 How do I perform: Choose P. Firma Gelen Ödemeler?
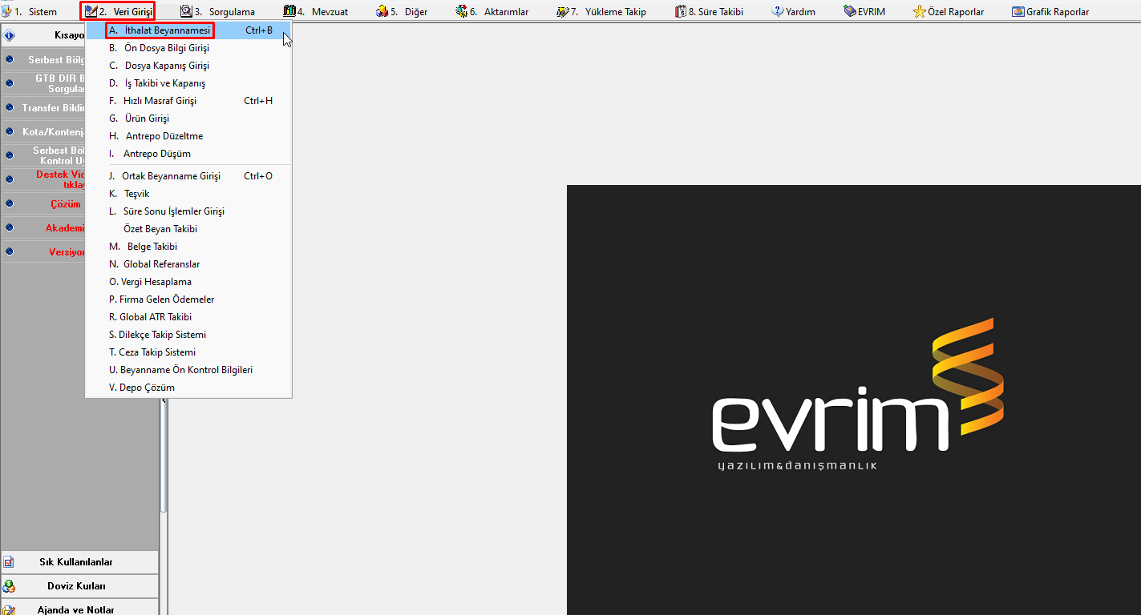tap(188, 299)
